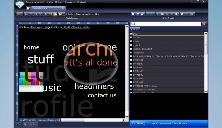The width and height of the screenshot is (222, 128).
Task: Select the DIV#text4 rule row
Action: coord(168,71)
